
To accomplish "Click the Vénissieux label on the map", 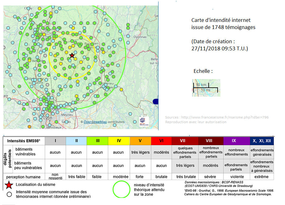I will point(54,127).
